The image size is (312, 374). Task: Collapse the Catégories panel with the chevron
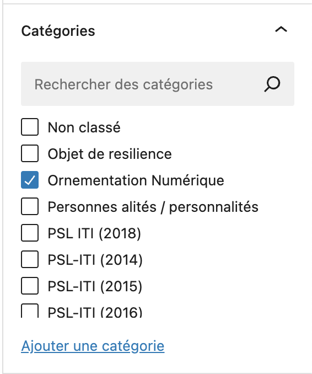point(281,30)
